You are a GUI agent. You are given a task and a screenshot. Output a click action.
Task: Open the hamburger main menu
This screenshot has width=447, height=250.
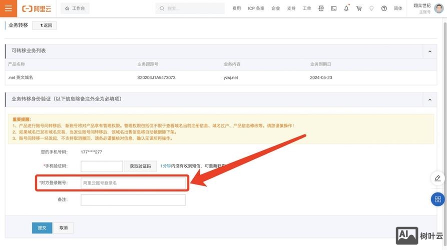(9, 8)
